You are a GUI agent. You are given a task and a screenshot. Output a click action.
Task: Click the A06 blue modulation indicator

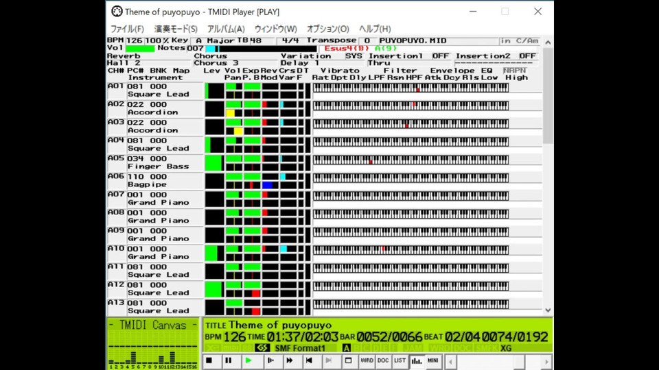(x=267, y=185)
